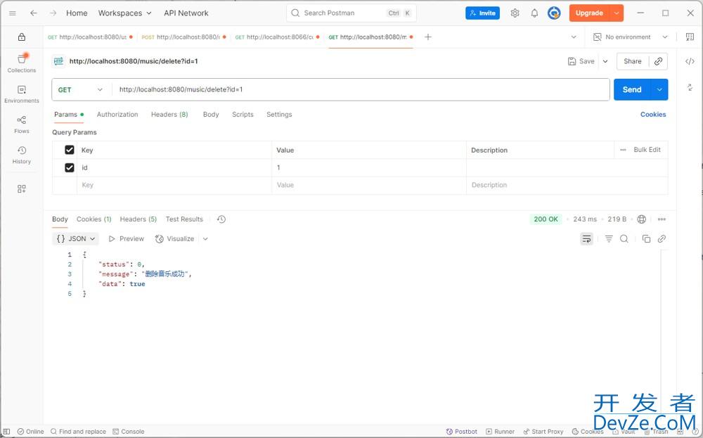Open Environments sidebar icon
Image resolution: width=703 pixels, height=438 pixels.
pyautogui.click(x=22, y=94)
